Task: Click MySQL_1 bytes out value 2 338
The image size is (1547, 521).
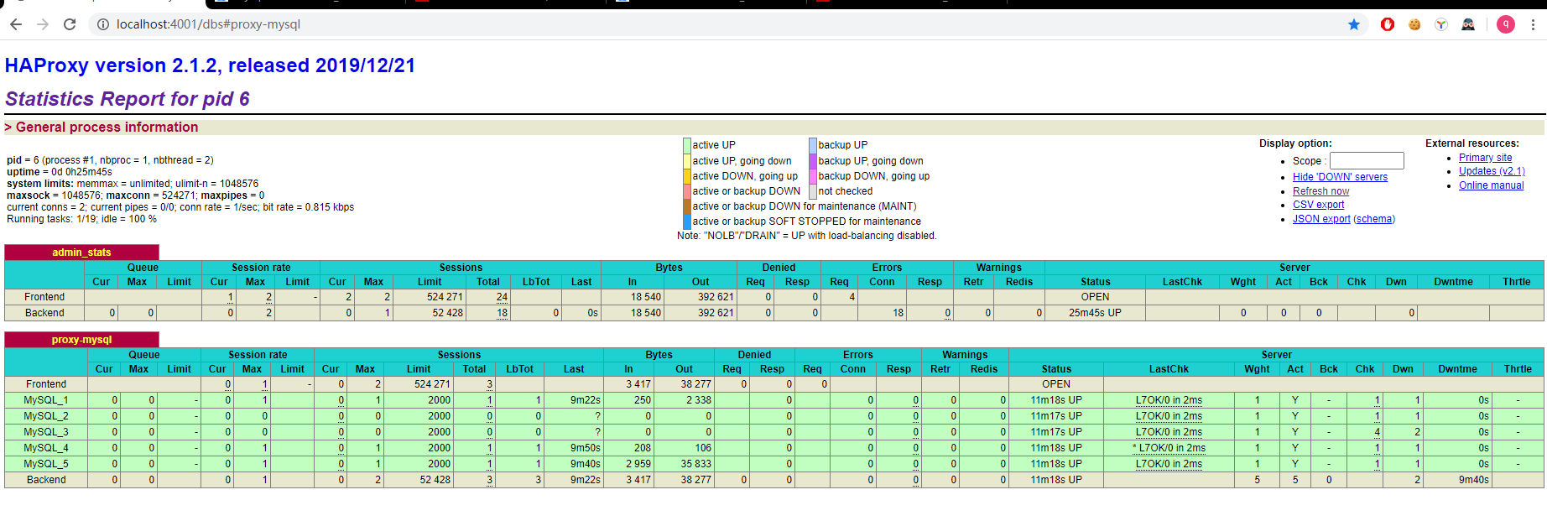Action: coord(696,400)
